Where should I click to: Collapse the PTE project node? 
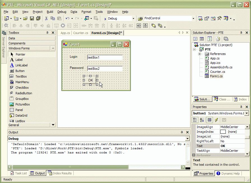click(194, 49)
